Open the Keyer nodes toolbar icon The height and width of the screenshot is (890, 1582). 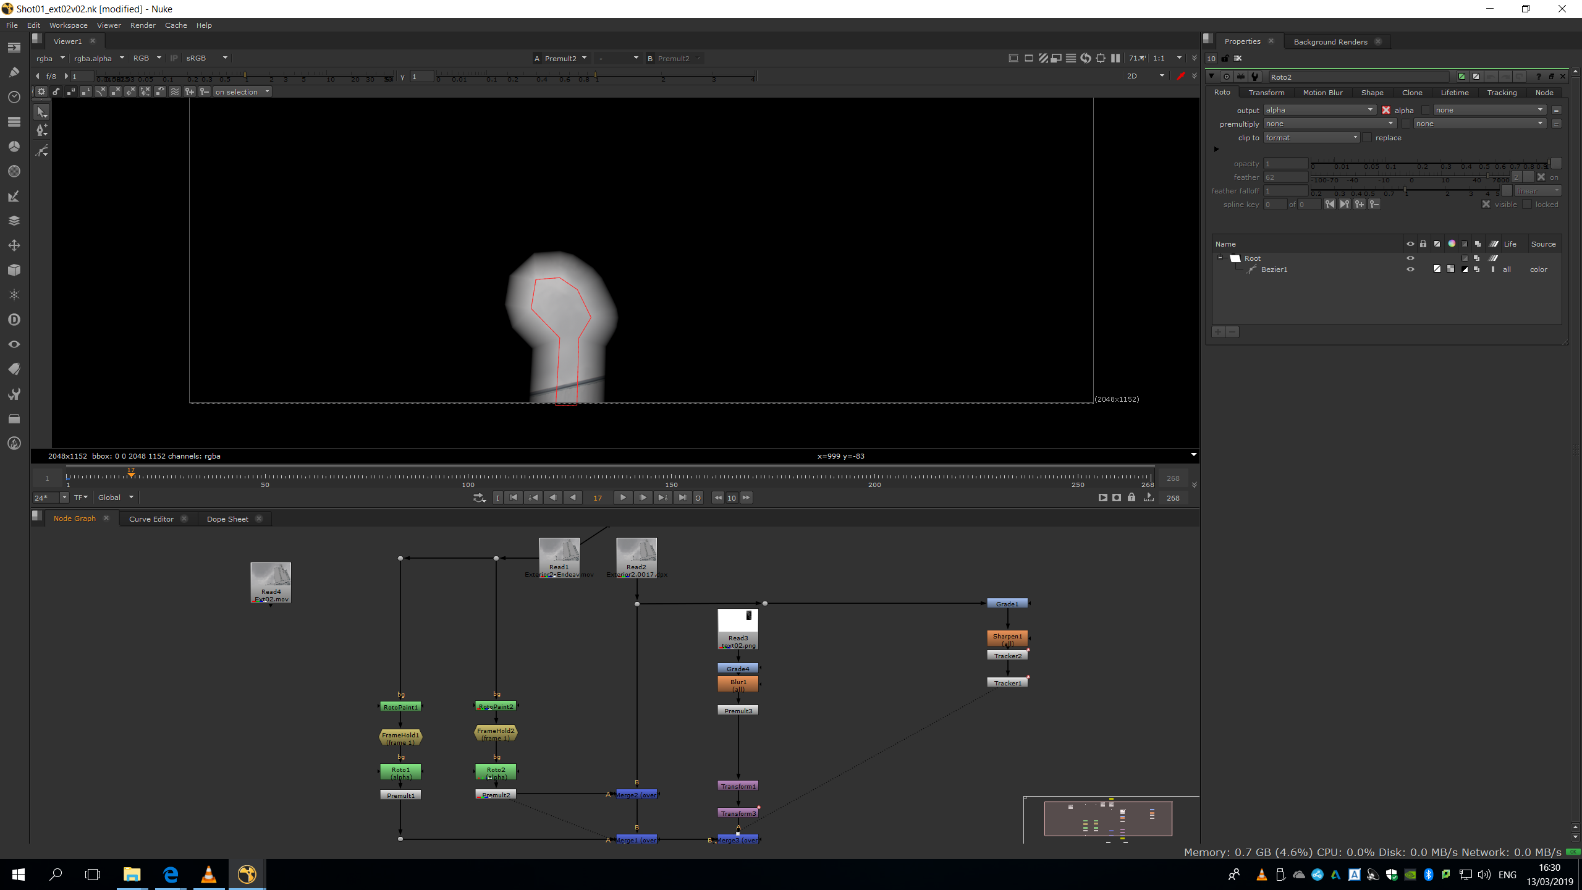(x=14, y=196)
